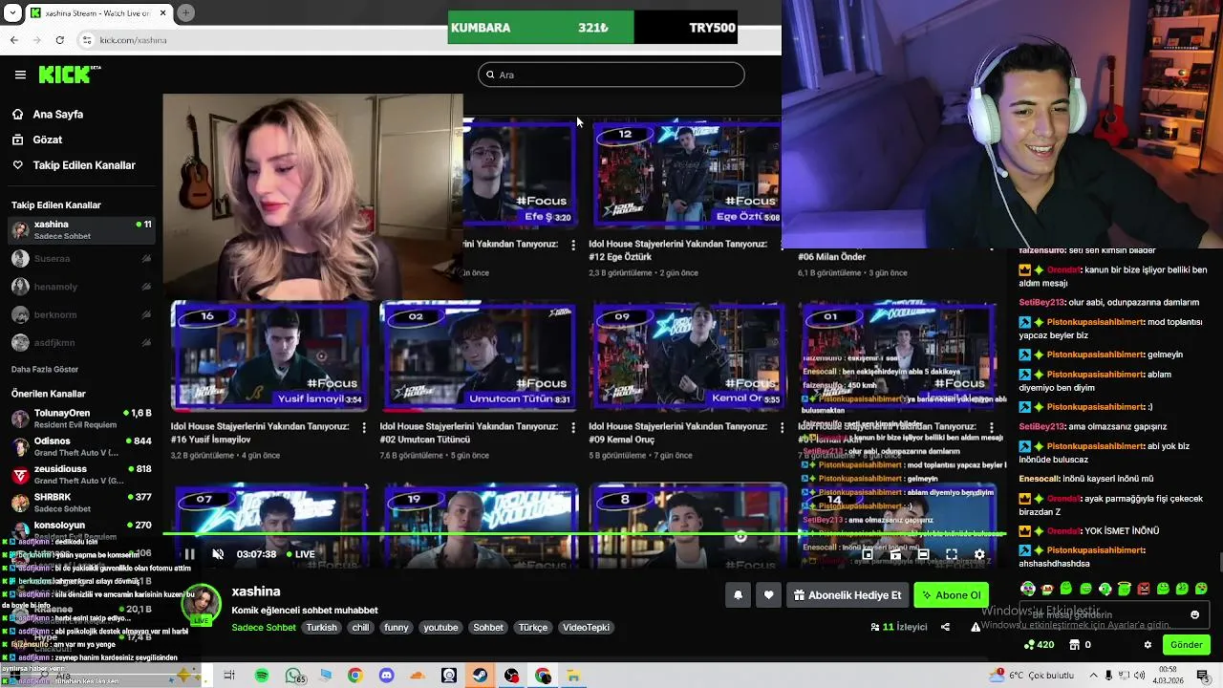Open Discord from the taskbar

(x=386, y=676)
